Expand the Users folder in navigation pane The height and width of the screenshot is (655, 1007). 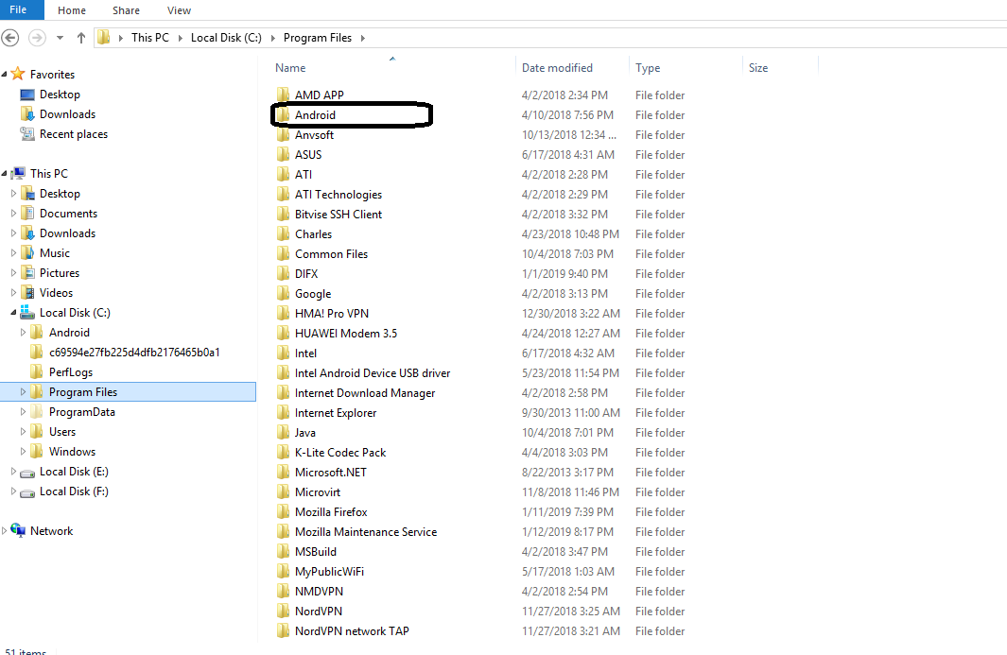point(22,431)
